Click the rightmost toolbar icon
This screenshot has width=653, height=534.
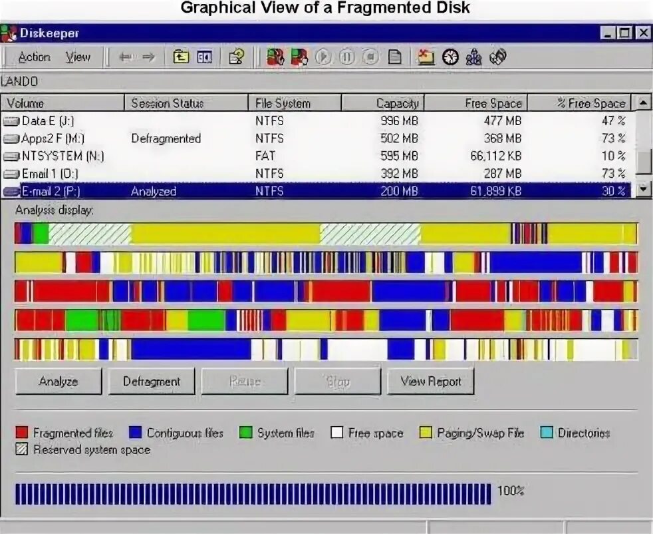(498, 57)
